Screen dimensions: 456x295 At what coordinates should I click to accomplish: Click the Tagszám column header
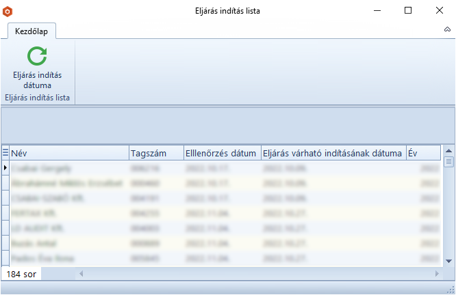click(155, 153)
